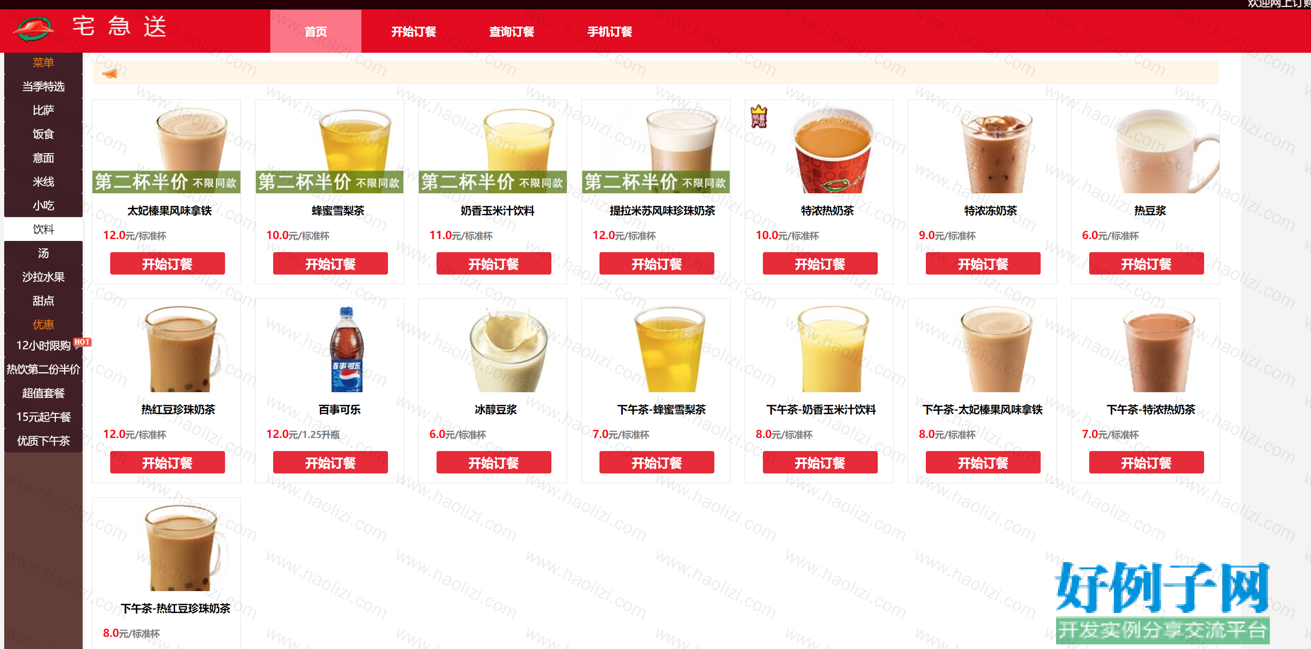Order 百事可乐 with its 开始订餐 button

[330, 463]
